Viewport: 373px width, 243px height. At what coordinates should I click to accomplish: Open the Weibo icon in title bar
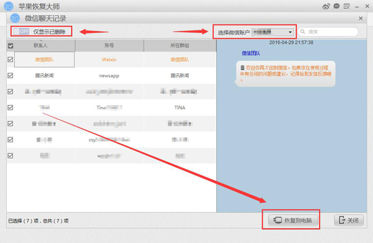[x=326, y=6]
